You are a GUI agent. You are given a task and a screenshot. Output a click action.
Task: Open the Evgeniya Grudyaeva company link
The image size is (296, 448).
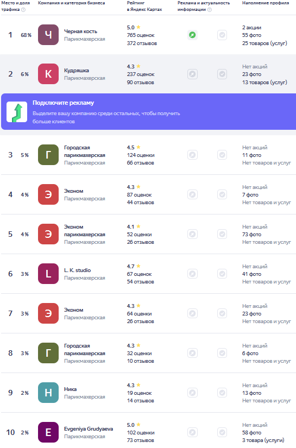pos(89,429)
